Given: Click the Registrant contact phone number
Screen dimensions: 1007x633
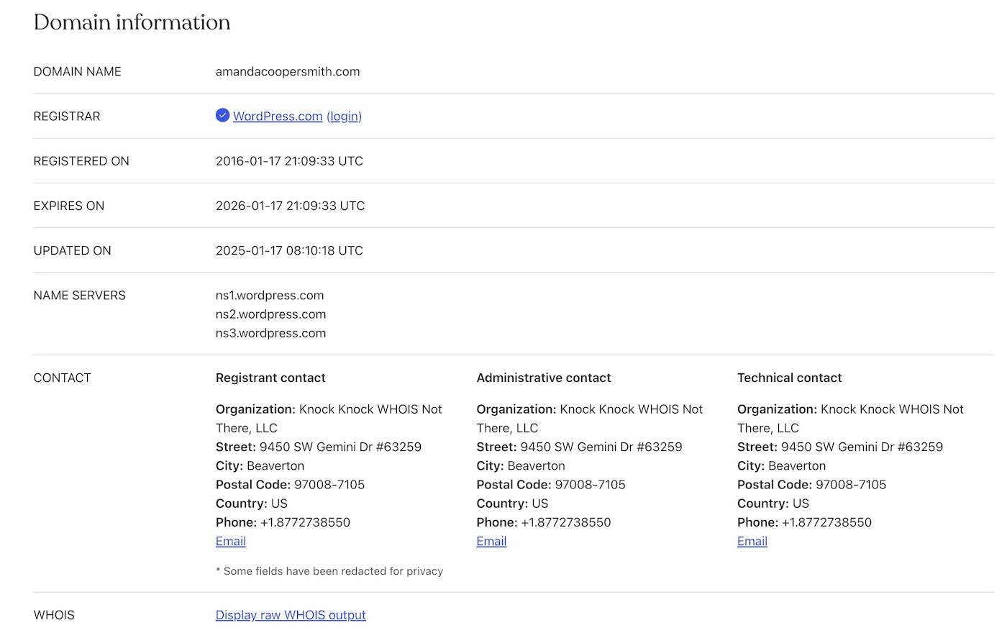Looking at the screenshot, I should point(305,522).
